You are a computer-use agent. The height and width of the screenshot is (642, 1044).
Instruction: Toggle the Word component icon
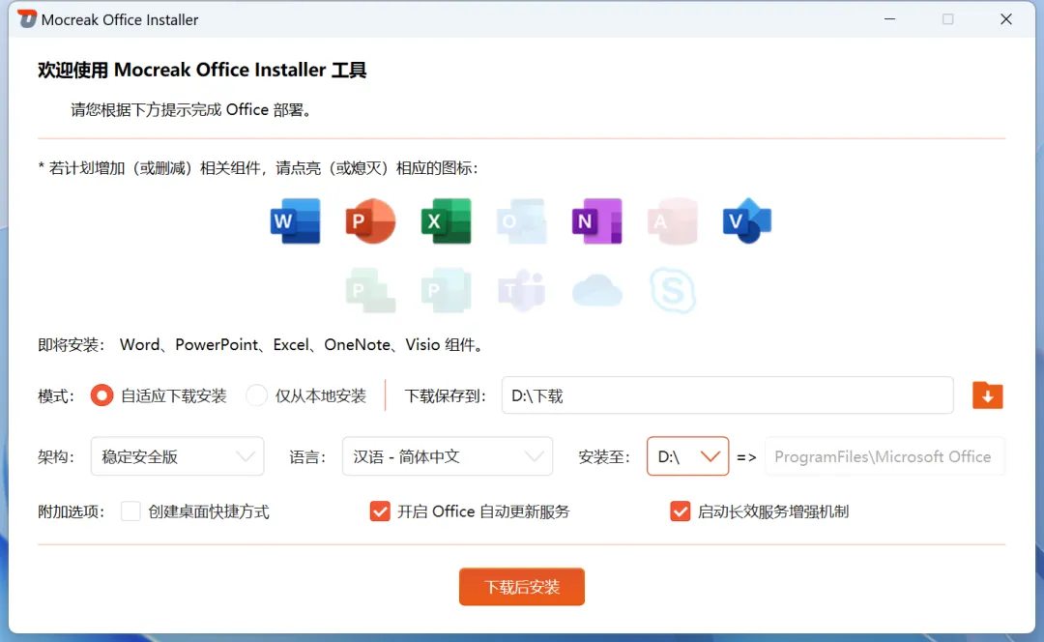point(295,221)
